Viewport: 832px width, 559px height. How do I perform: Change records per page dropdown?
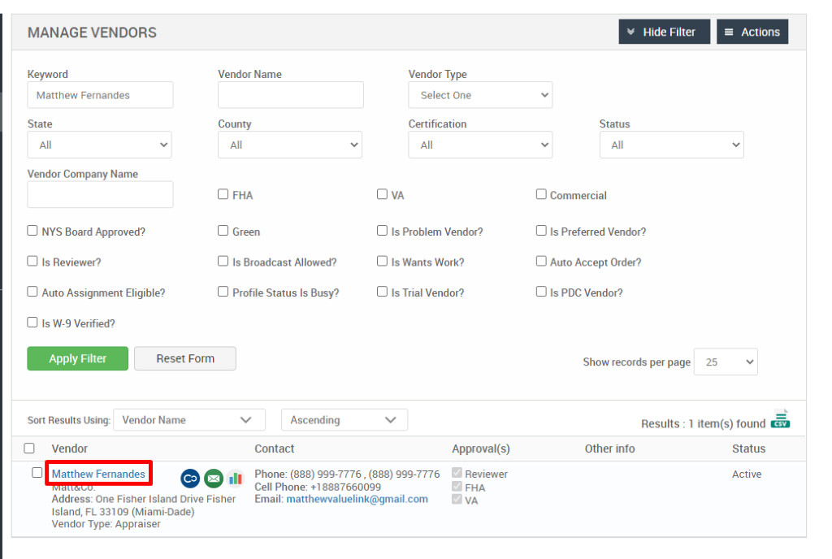tap(726, 362)
